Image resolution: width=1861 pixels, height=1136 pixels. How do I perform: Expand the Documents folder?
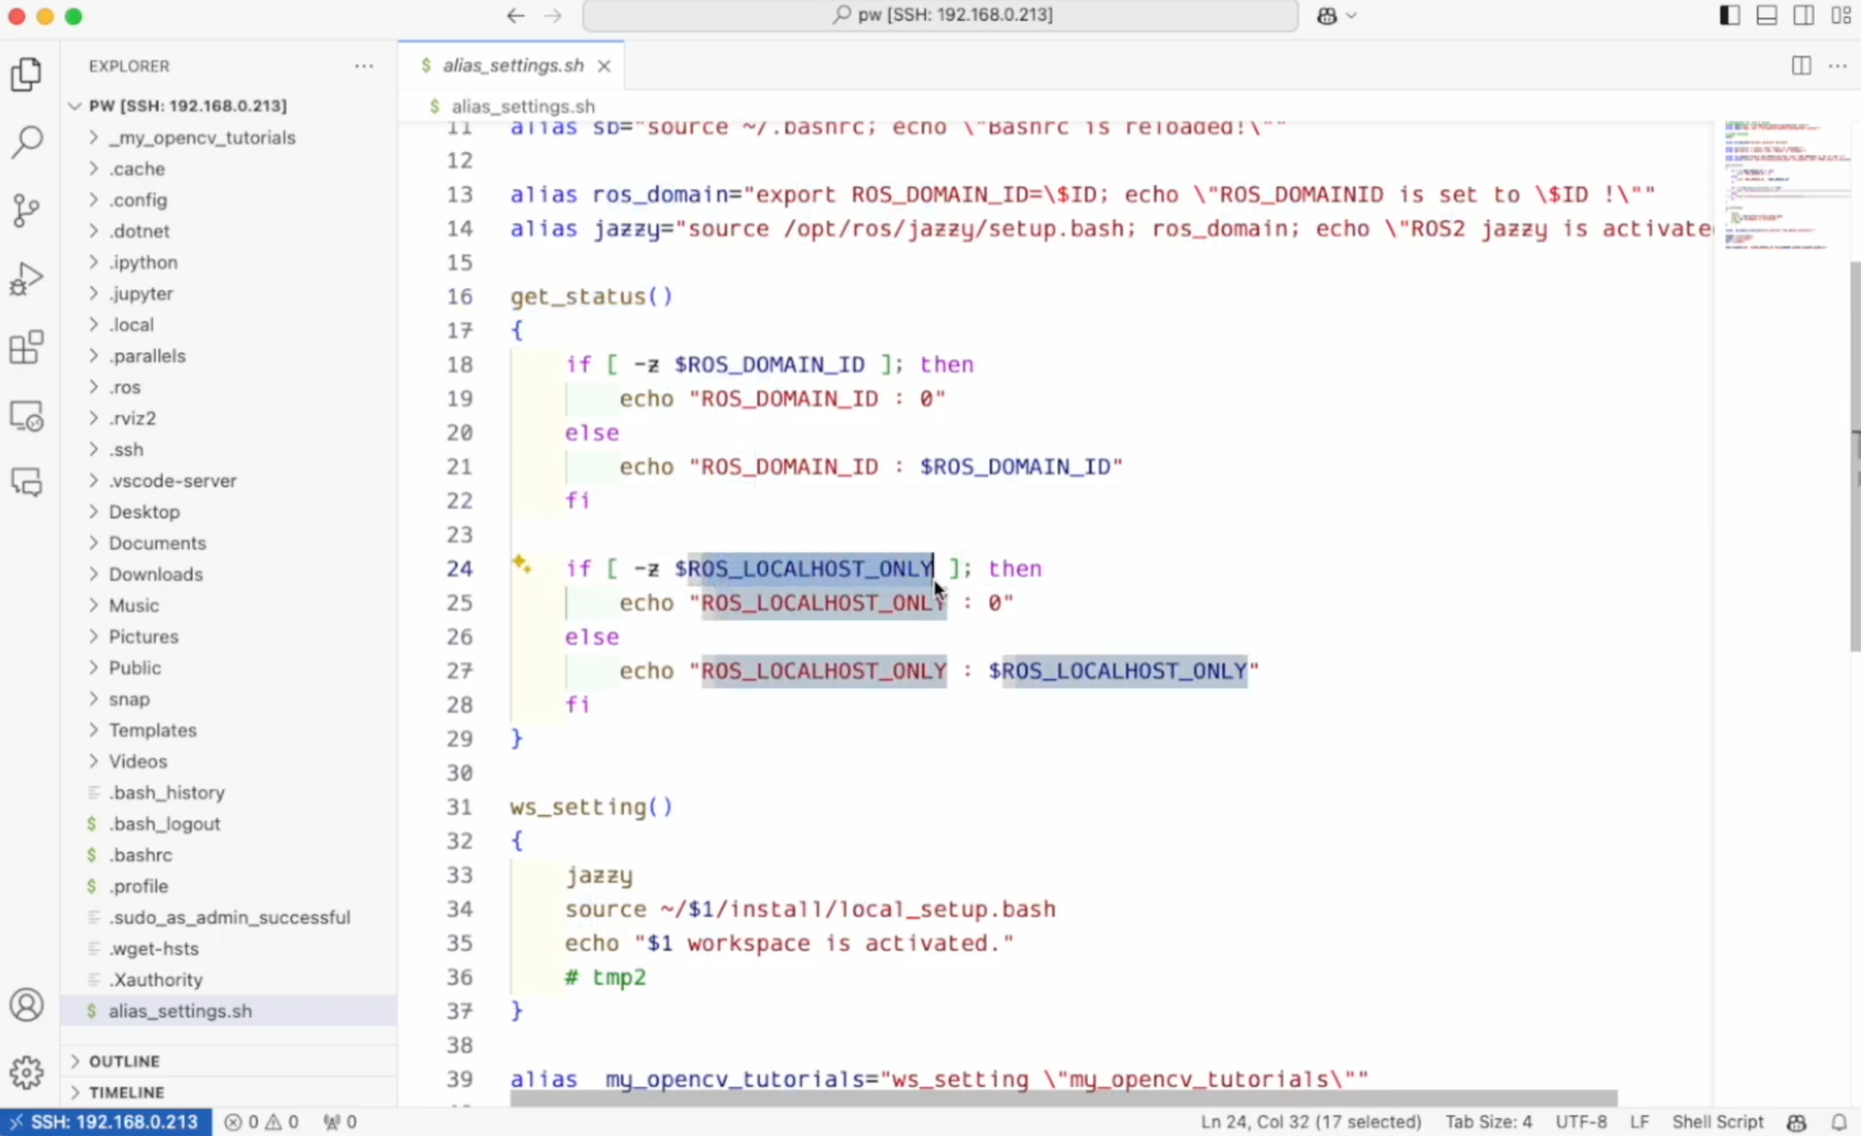click(157, 543)
